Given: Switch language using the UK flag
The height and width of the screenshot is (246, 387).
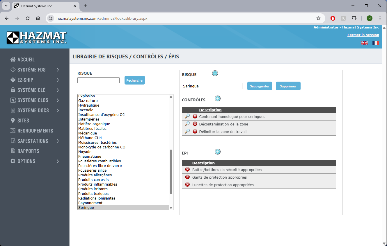Looking at the screenshot, I should [364, 43].
